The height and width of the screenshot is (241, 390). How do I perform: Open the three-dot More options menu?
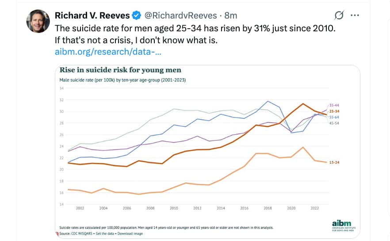pyautogui.click(x=355, y=15)
